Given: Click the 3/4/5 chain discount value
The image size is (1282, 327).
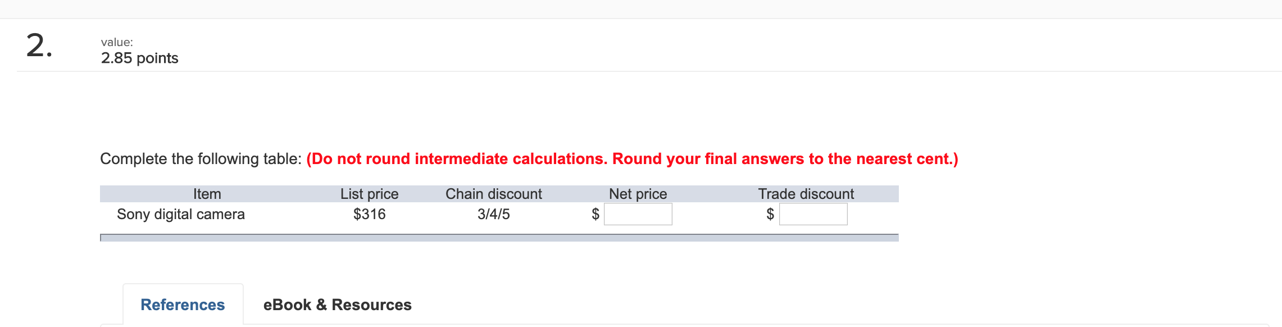Looking at the screenshot, I should click(x=493, y=214).
